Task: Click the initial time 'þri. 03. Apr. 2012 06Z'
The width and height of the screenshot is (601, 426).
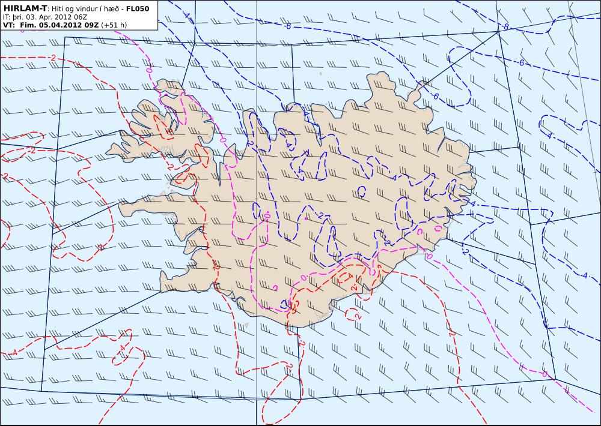Action: (50, 17)
